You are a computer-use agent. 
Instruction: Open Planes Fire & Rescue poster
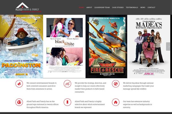(x=106, y=46)
